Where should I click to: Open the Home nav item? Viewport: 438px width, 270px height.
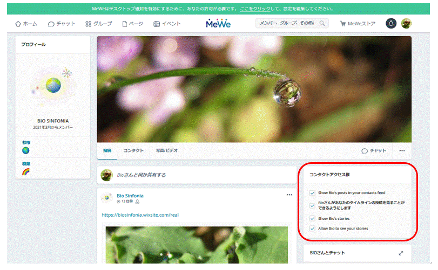click(x=26, y=24)
